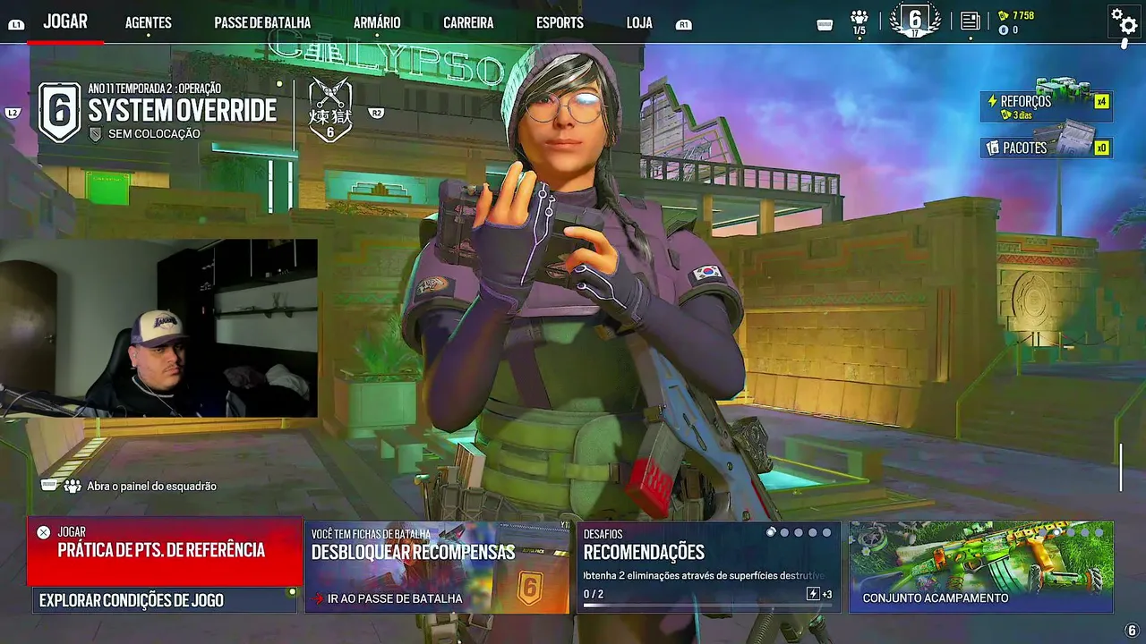The height and width of the screenshot is (644, 1146).
Task: Open the PACOTES packs button
Action: coord(1046,148)
